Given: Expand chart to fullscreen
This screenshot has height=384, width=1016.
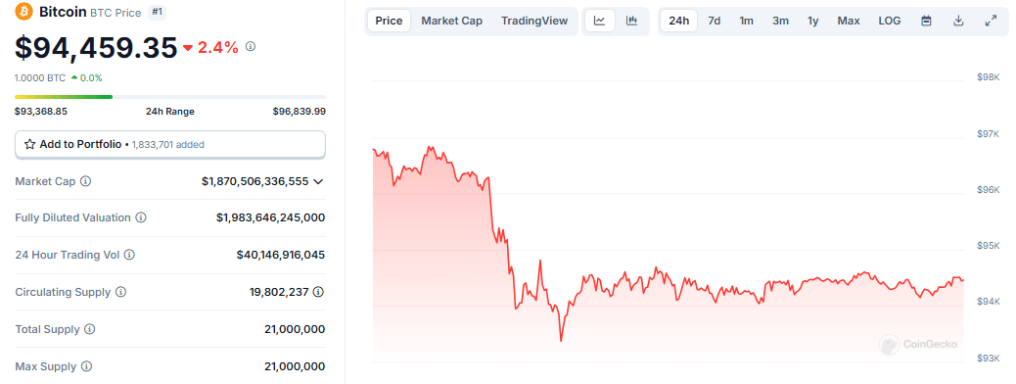Looking at the screenshot, I should tap(991, 21).
